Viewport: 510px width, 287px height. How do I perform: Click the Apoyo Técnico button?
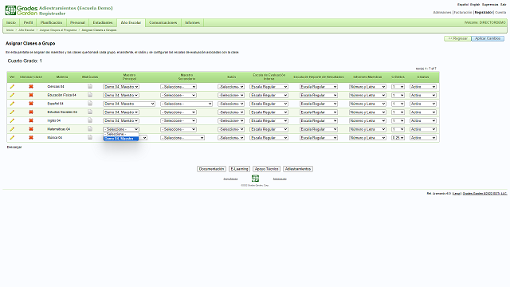(266, 169)
